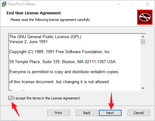Click the license scrollbar up arrow
Viewport: 155px width, 121px height.
(143, 37)
